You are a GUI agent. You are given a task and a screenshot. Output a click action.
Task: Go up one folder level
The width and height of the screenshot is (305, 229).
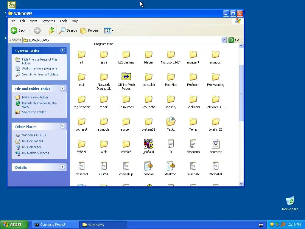(x=52, y=30)
